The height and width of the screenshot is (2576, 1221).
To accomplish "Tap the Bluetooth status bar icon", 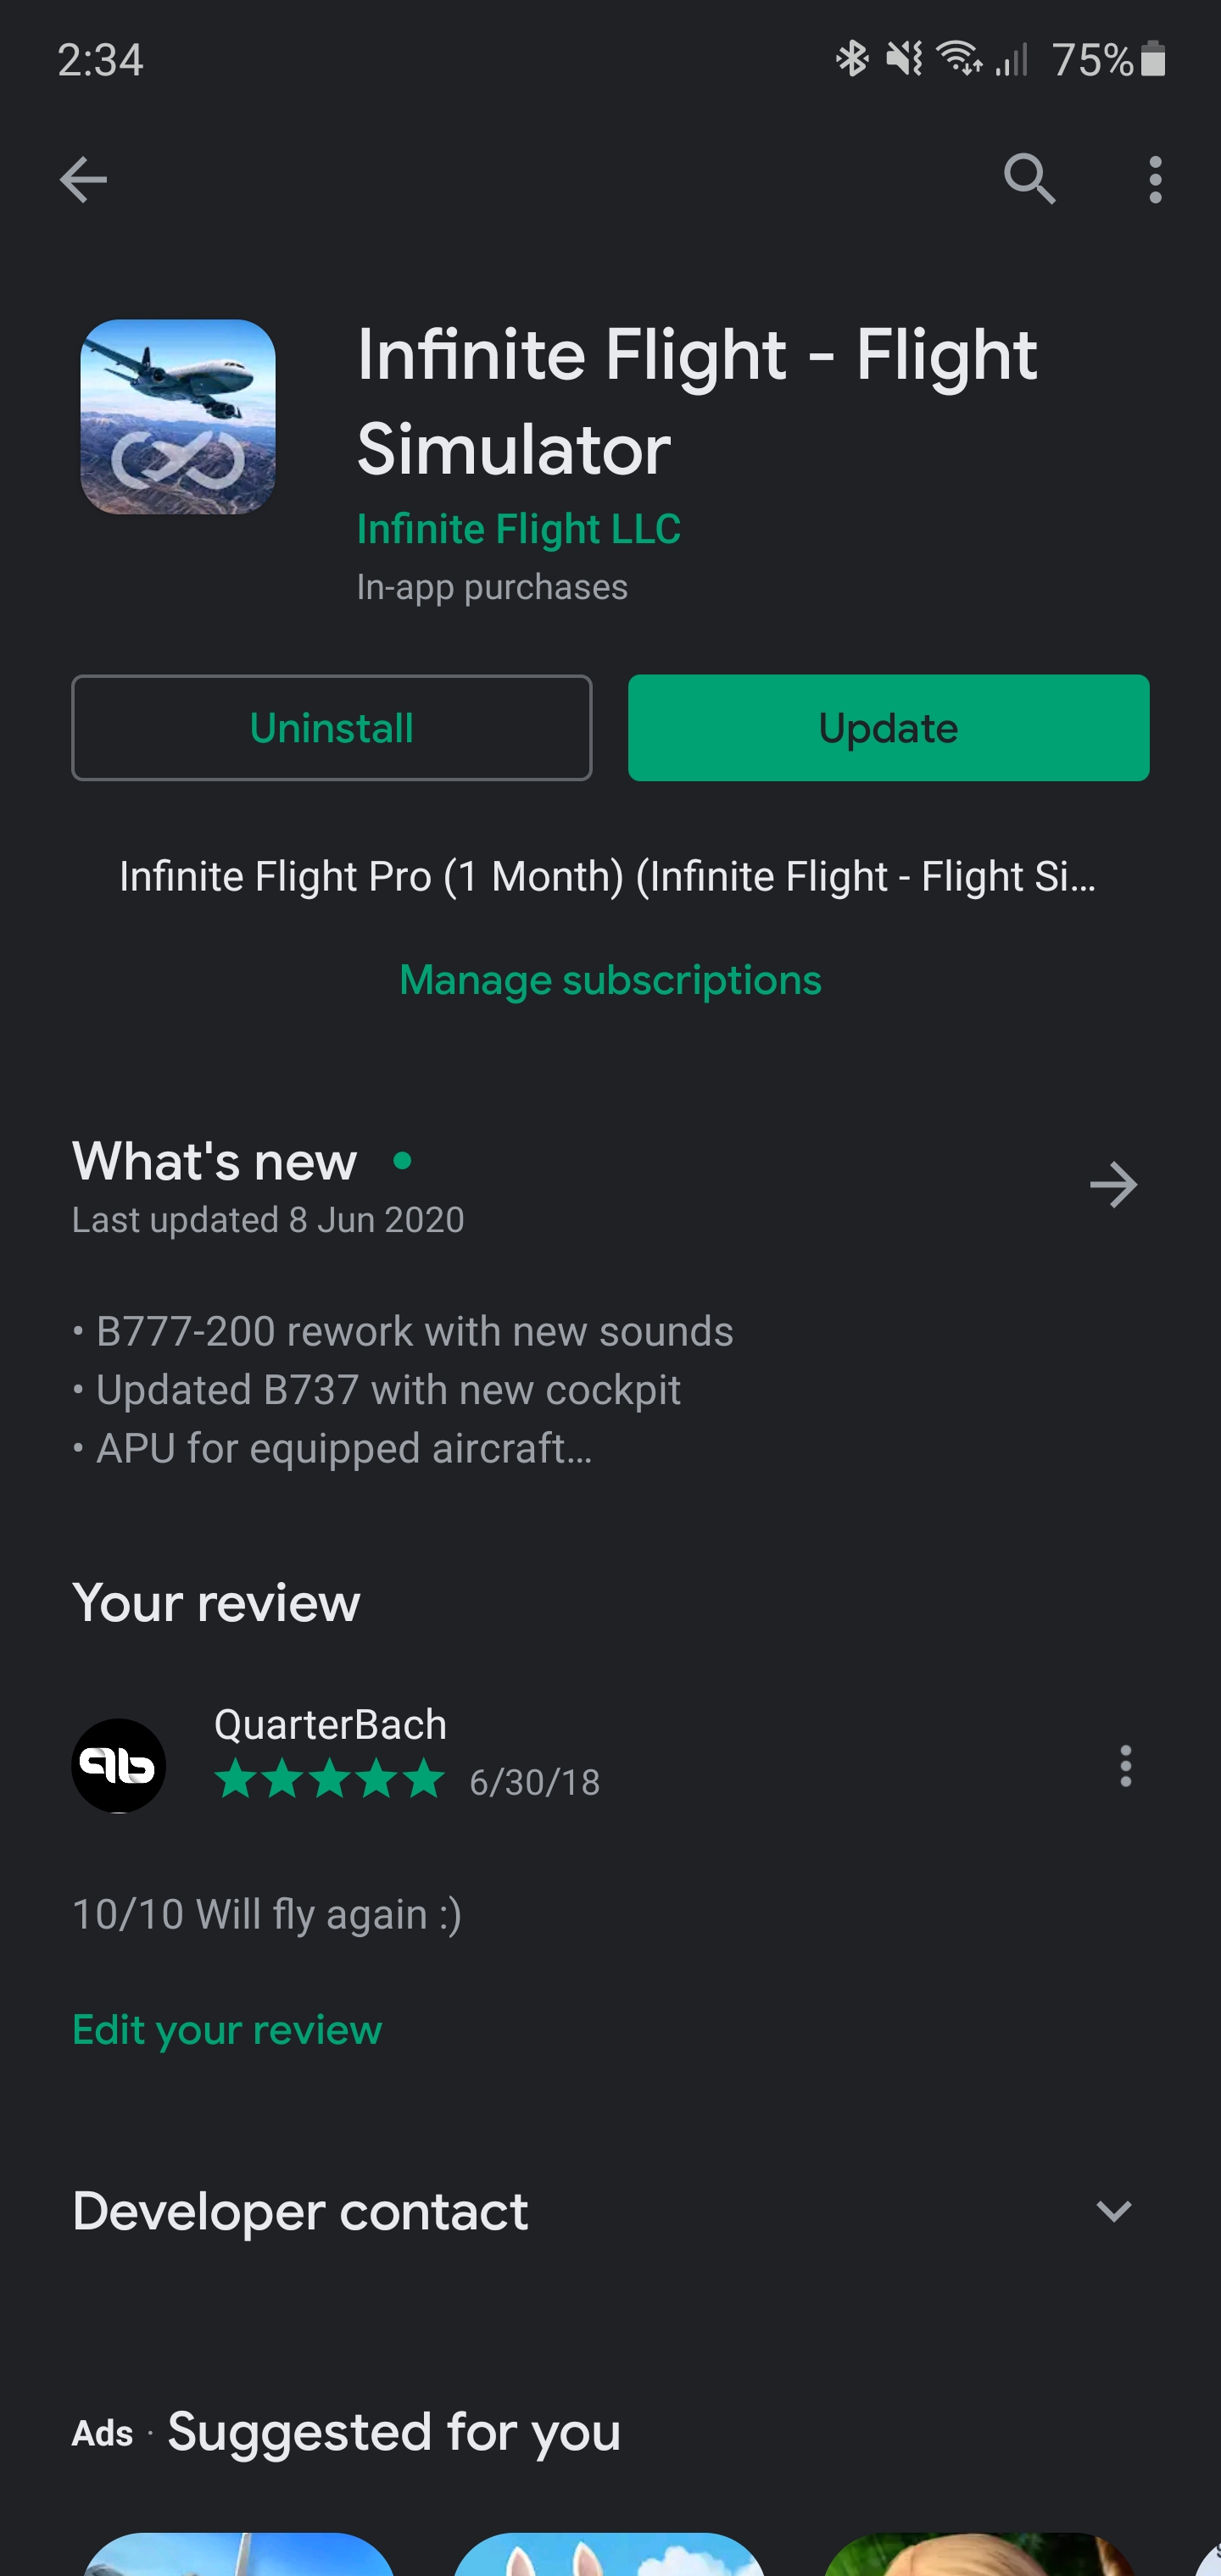I will [x=851, y=59].
